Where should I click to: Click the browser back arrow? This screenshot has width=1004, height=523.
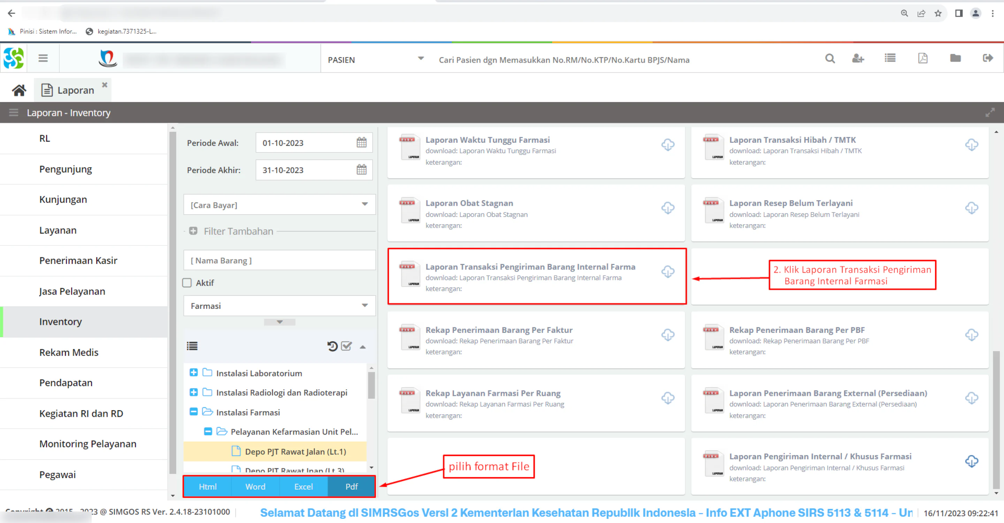12,13
